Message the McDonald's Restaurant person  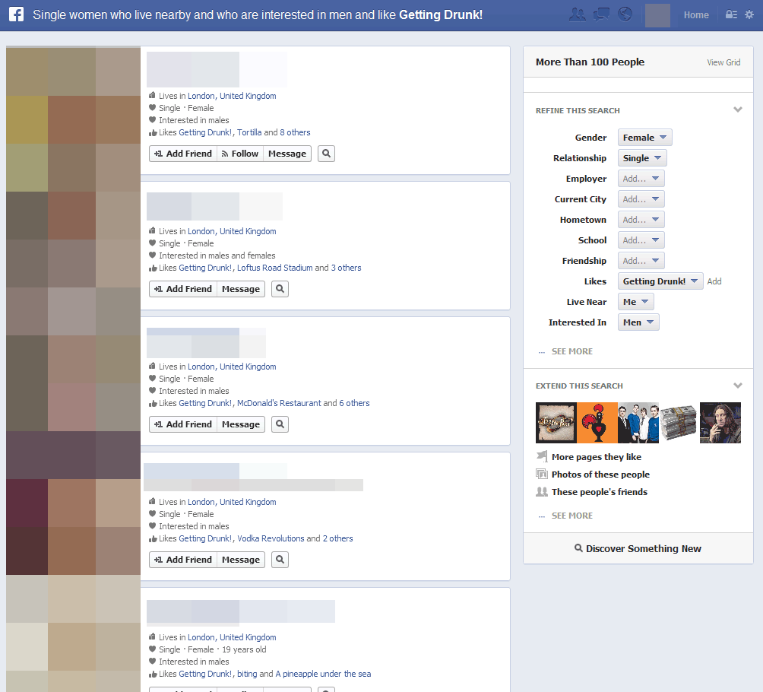tap(241, 424)
